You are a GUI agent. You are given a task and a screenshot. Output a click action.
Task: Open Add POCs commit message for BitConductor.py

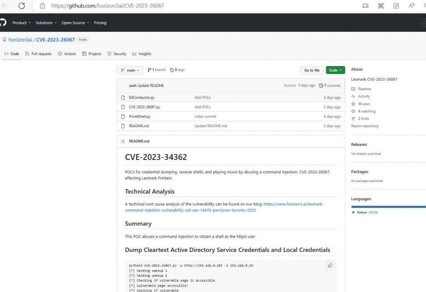[203, 98]
